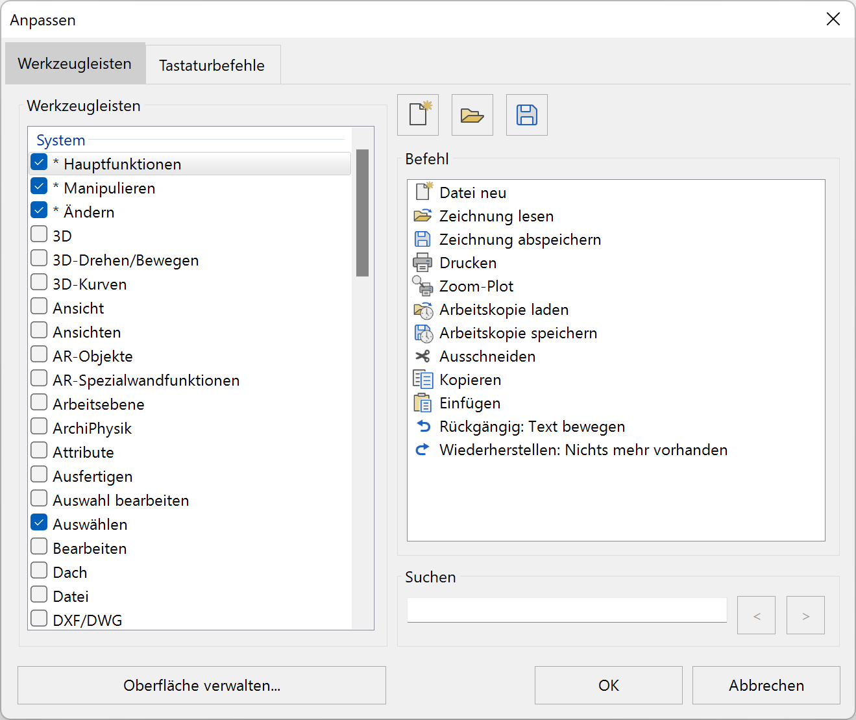Image resolution: width=856 pixels, height=720 pixels.
Task: Click the open folder icon in the toolbar
Action: pos(472,115)
